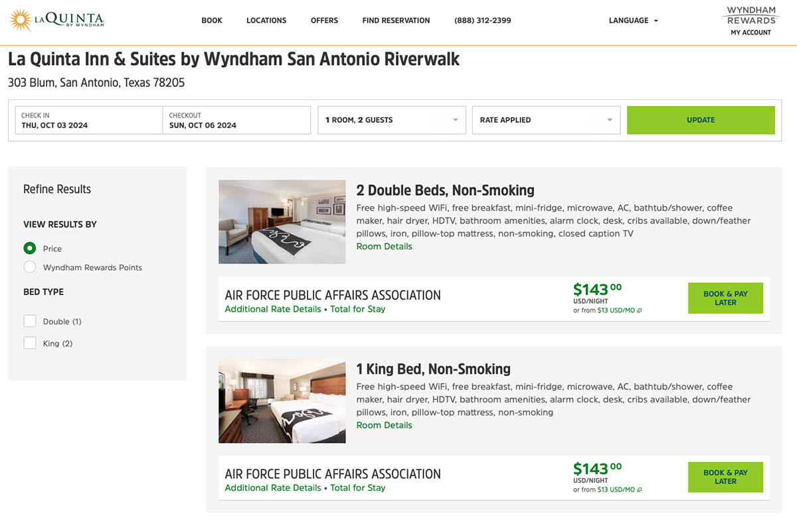Book & Pay Later for 2 Double Beds

click(725, 298)
